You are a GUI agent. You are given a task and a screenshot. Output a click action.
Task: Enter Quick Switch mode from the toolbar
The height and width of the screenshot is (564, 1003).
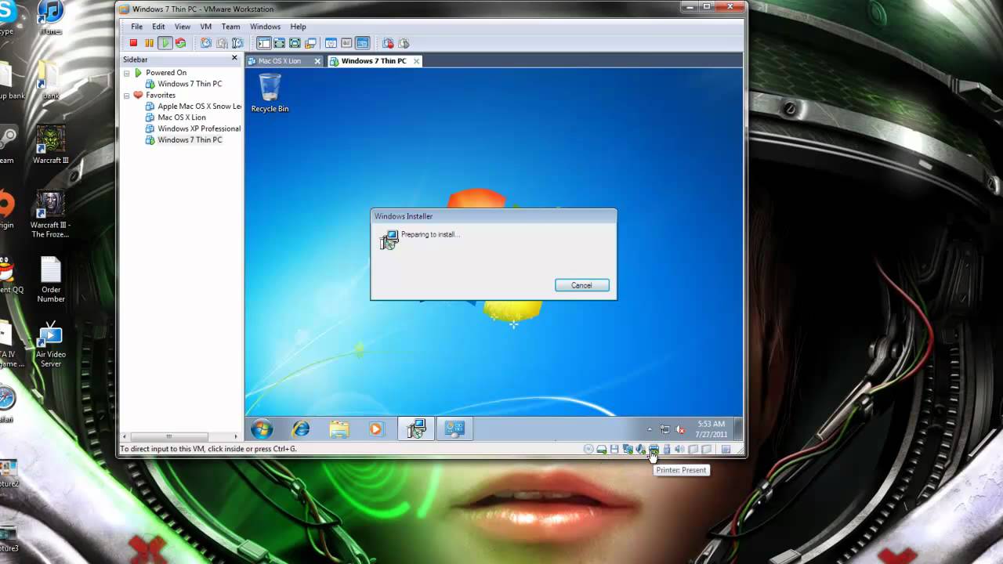[279, 43]
